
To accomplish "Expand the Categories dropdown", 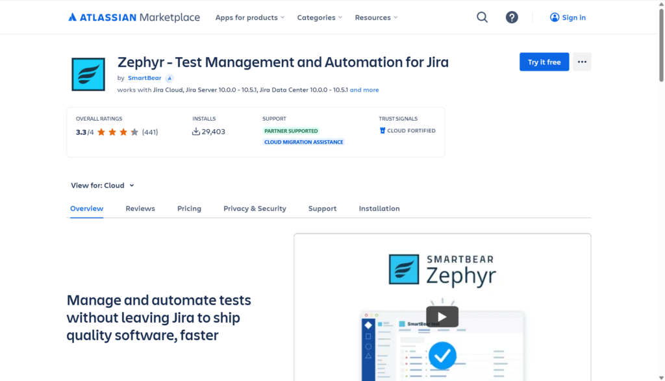I will coord(320,18).
